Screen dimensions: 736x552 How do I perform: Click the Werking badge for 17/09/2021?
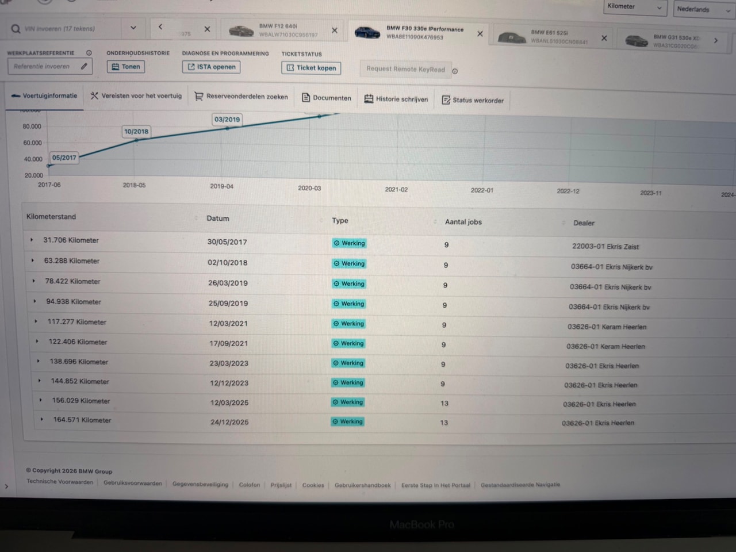[348, 343]
